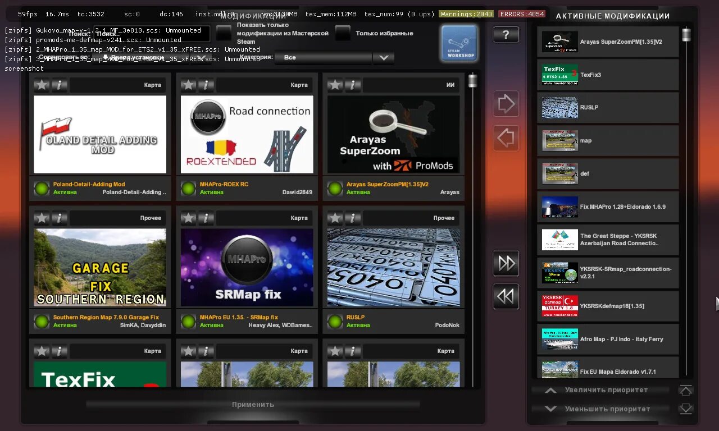Toggle green status light of RUSLP card
This screenshot has height=431, width=719.
335,321
